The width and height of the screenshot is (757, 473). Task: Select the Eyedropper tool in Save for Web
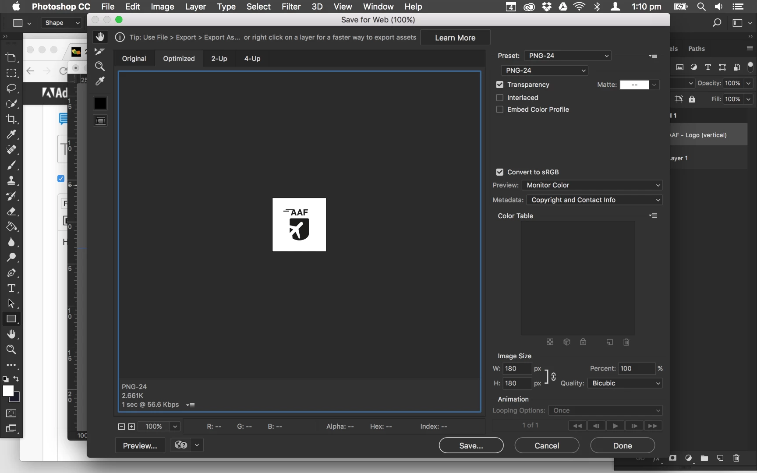[100, 81]
